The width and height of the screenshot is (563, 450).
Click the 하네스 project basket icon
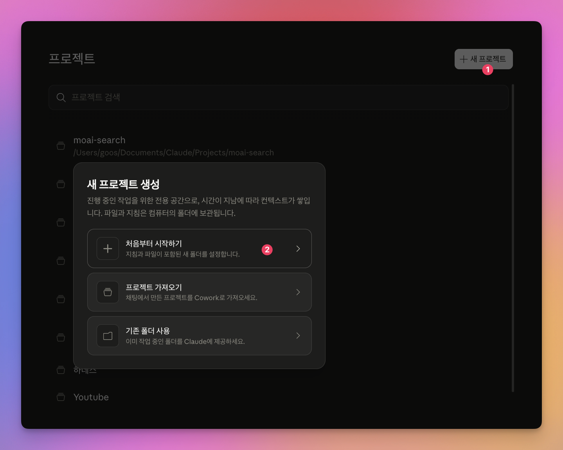click(61, 370)
